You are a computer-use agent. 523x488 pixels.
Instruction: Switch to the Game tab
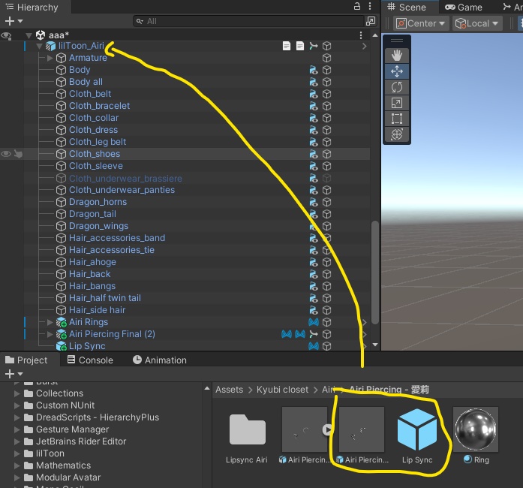[464, 7]
